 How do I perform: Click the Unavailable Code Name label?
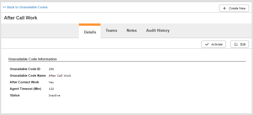[x=28, y=76]
